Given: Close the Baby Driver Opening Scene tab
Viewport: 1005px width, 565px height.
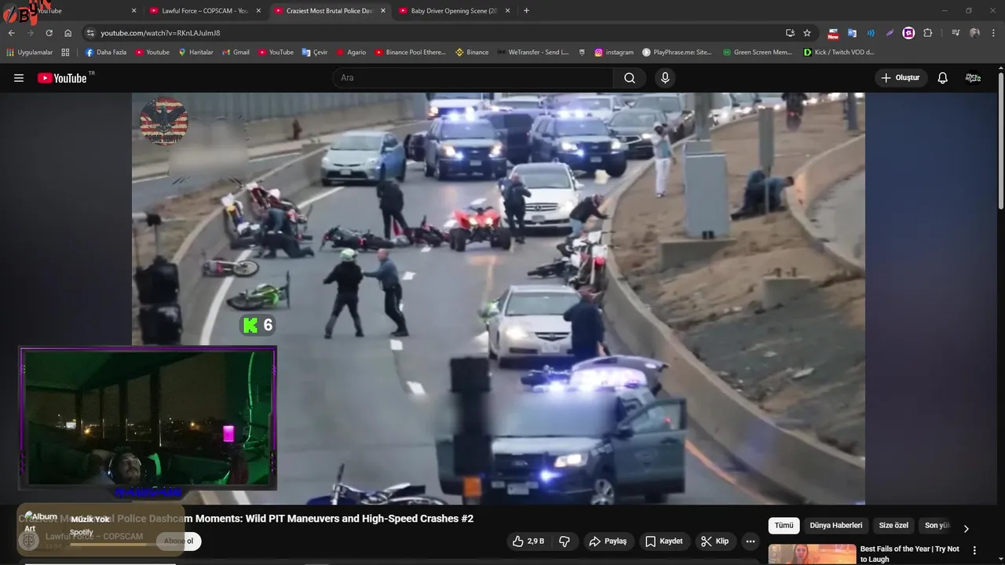Looking at the screenshot, I should [x=507, y=11].
